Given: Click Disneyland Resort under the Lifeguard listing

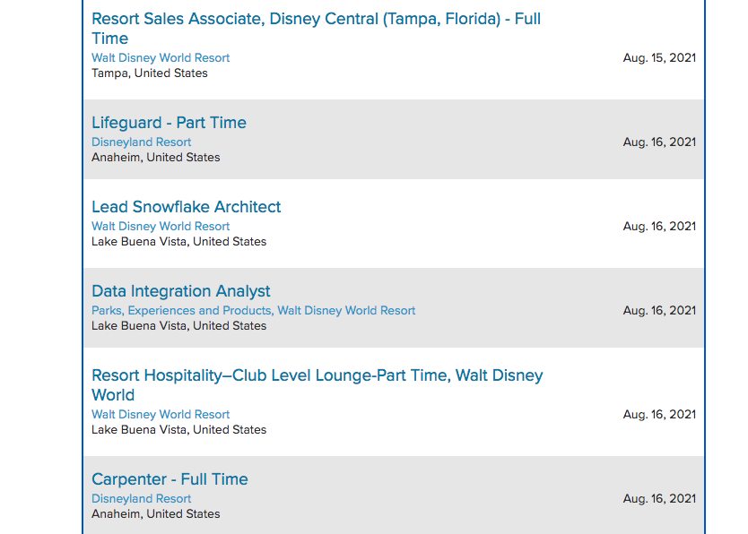Looking at the screenshot, I should click(141, 142).
